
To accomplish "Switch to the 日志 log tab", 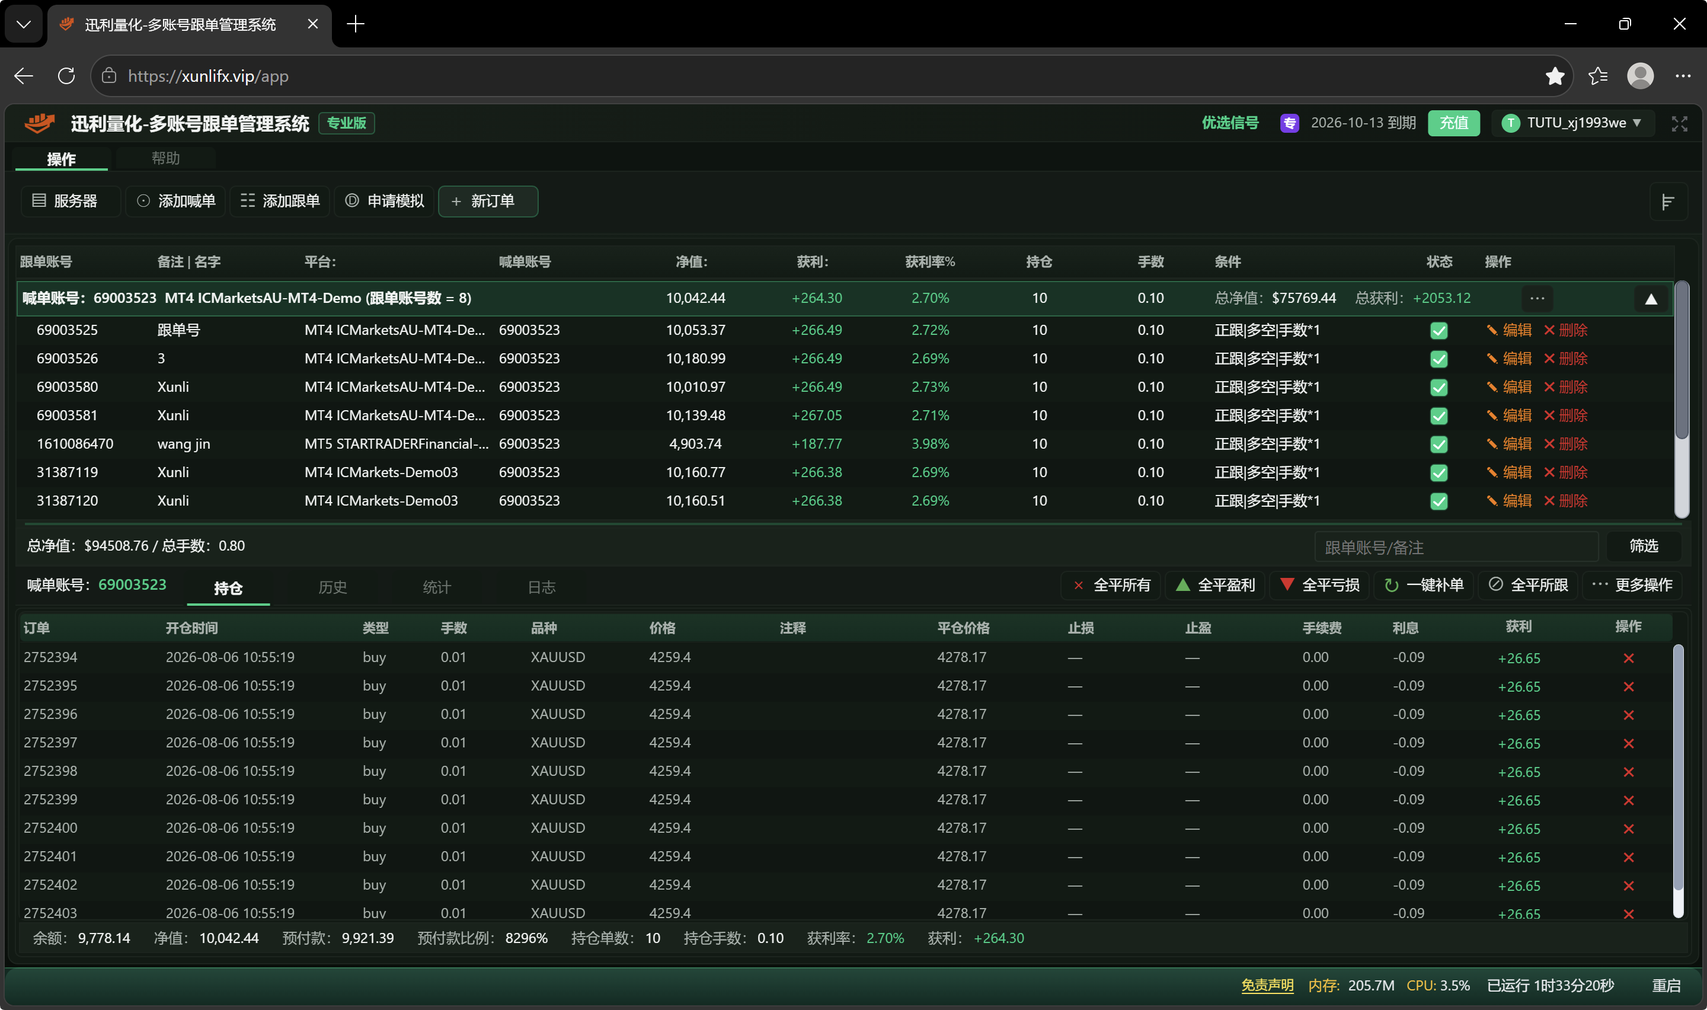I will [542, 587].
